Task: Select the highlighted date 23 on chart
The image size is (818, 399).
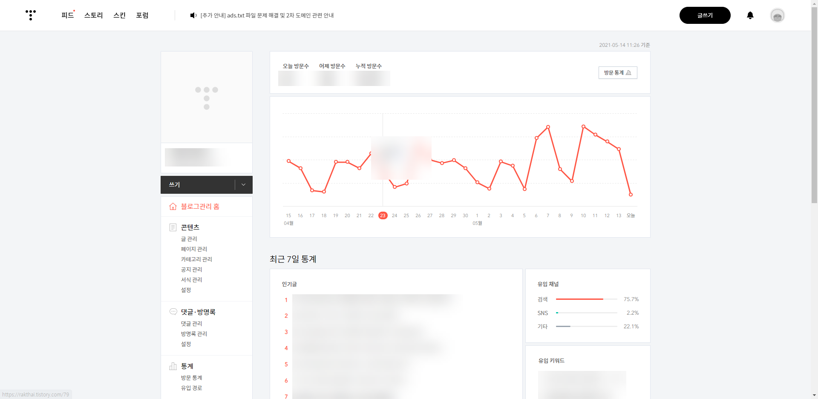Action: click(383, 215)
